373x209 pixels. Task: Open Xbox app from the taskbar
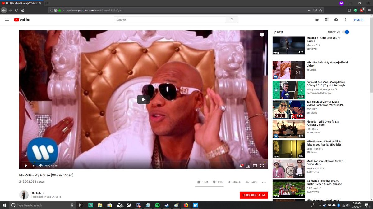[129, 205]
